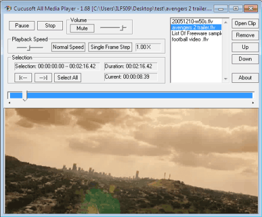
Task: Move selected clip Up in playlist
Action: [245, 47]
